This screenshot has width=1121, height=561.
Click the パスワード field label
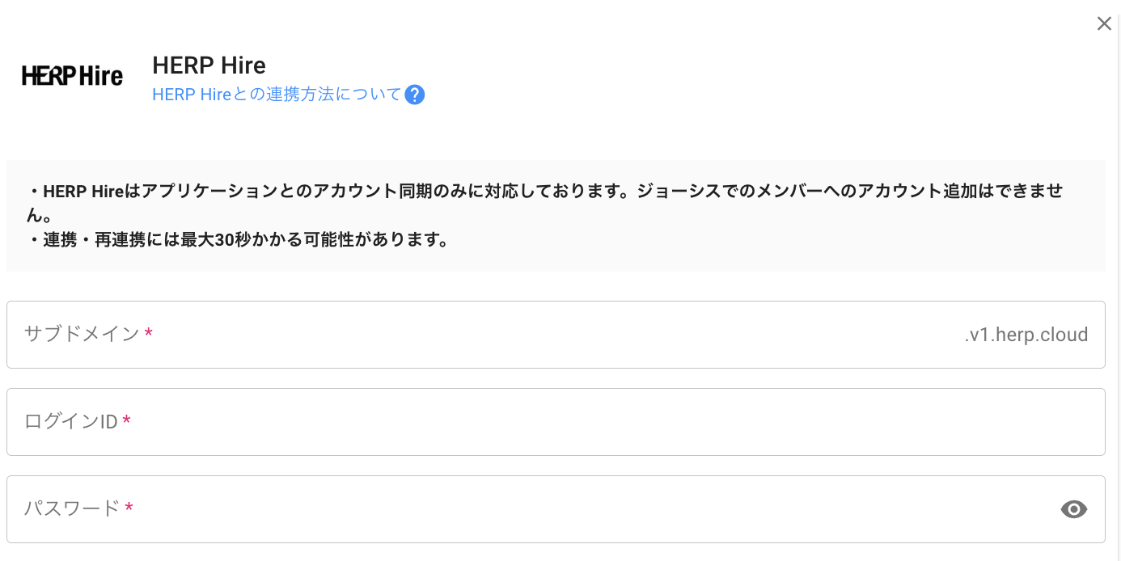[x=72, y=508]
